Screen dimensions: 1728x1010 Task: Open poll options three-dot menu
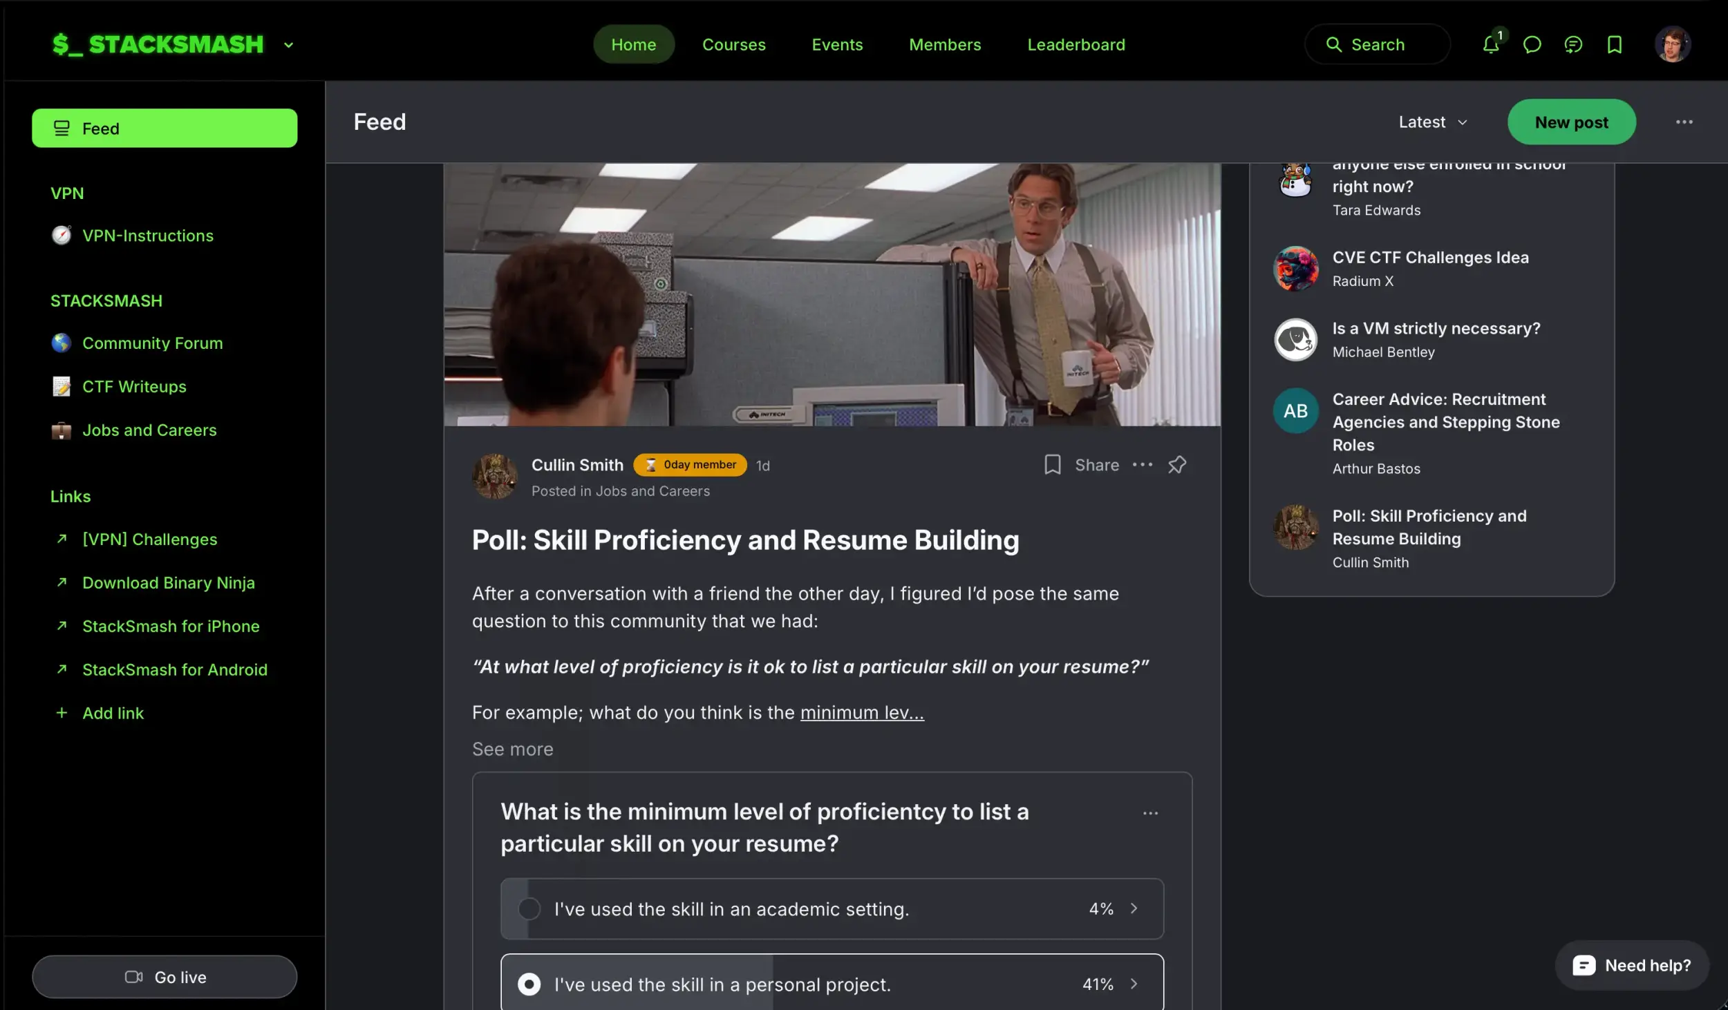[x=1150, y=813]
